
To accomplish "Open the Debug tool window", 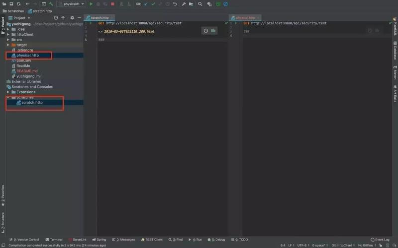I will (x=216, y=240).
